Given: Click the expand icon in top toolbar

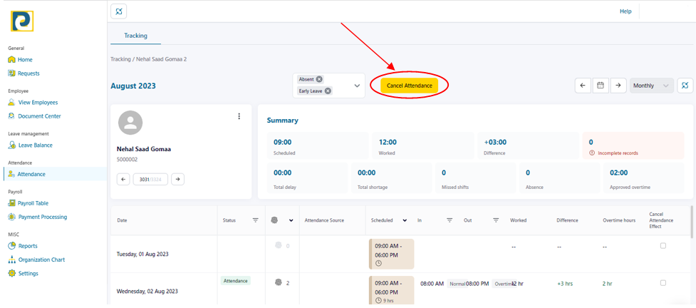Looking at the screenshot, I should [118, 11].
